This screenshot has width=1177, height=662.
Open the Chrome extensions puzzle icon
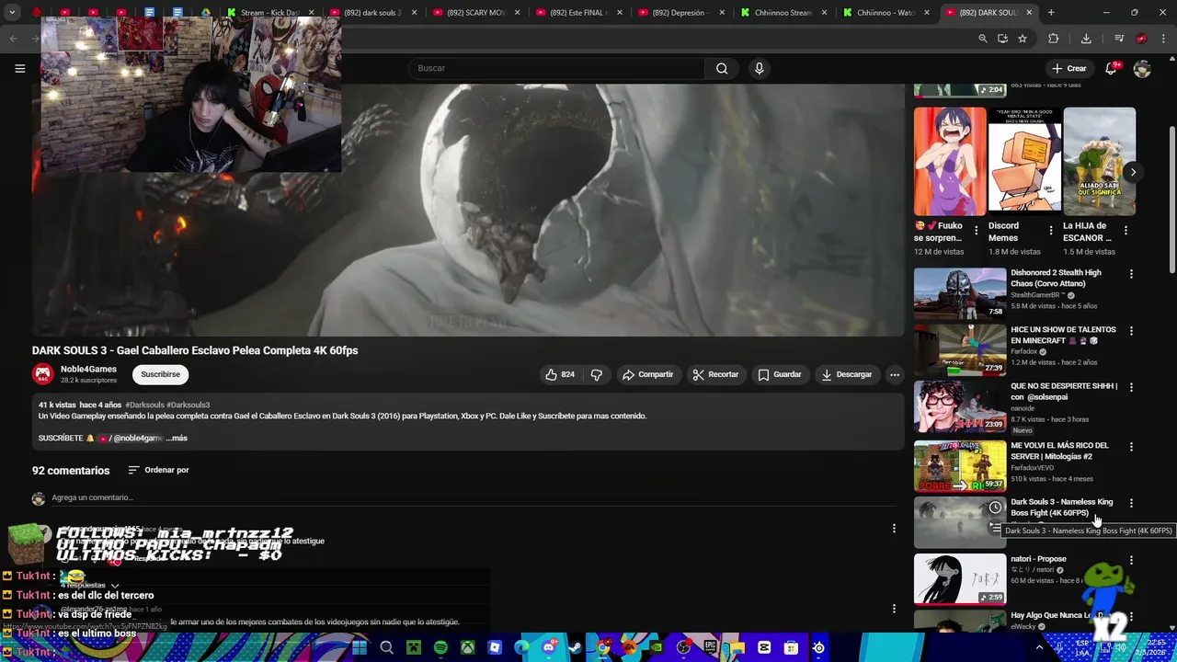1054,39
